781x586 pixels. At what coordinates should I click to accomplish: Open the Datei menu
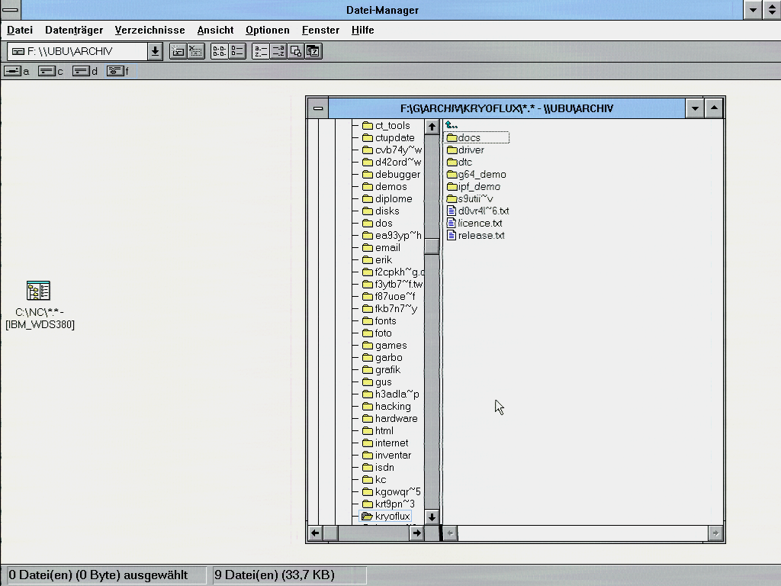20,30
